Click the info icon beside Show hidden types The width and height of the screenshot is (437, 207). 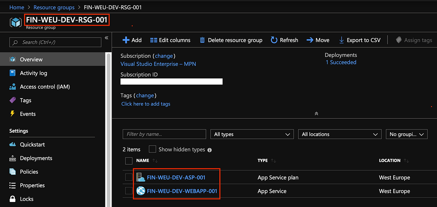click(210, 150)
